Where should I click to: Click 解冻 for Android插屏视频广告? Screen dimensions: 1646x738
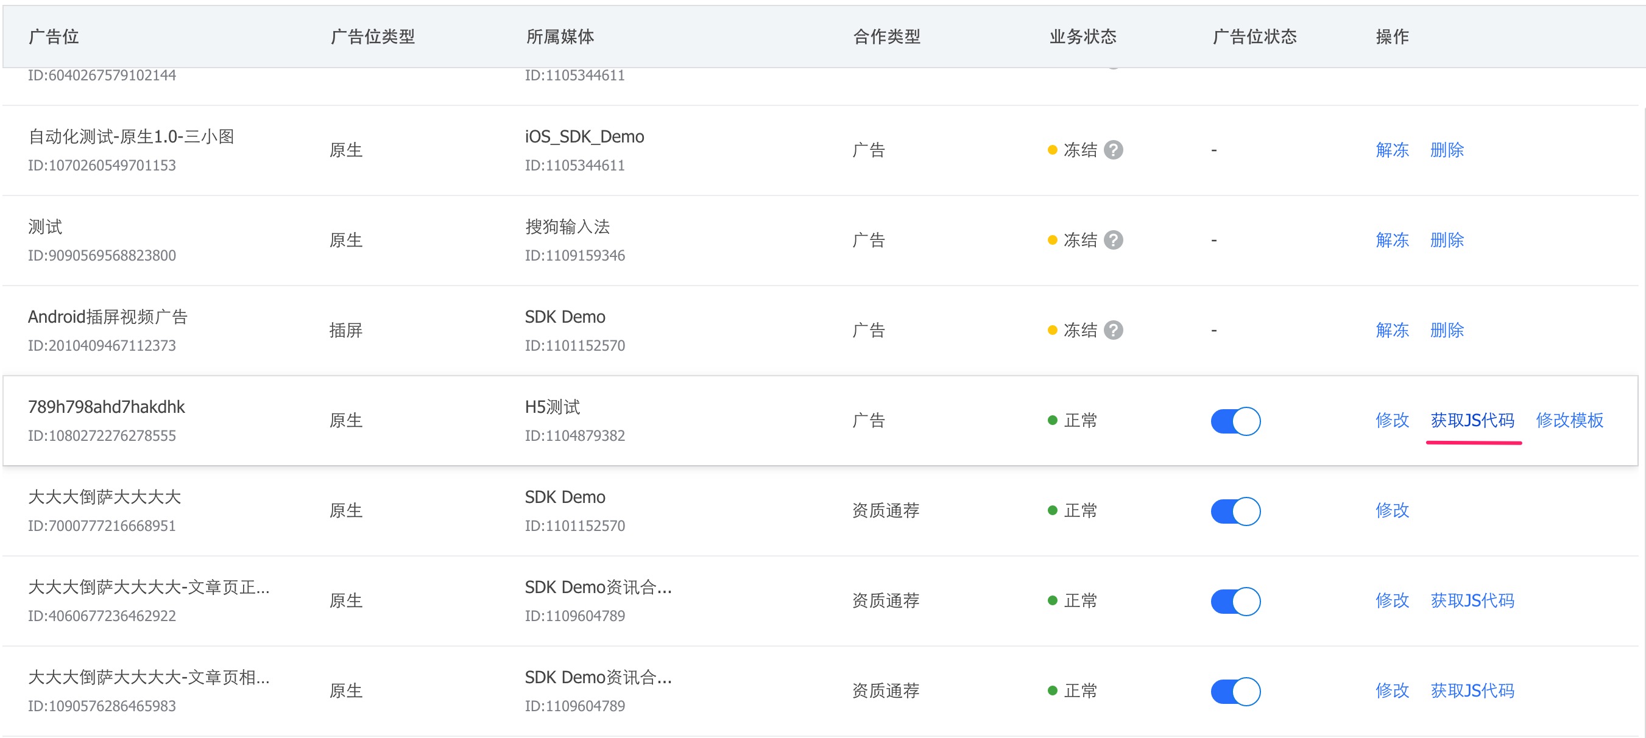(1392, 331)
